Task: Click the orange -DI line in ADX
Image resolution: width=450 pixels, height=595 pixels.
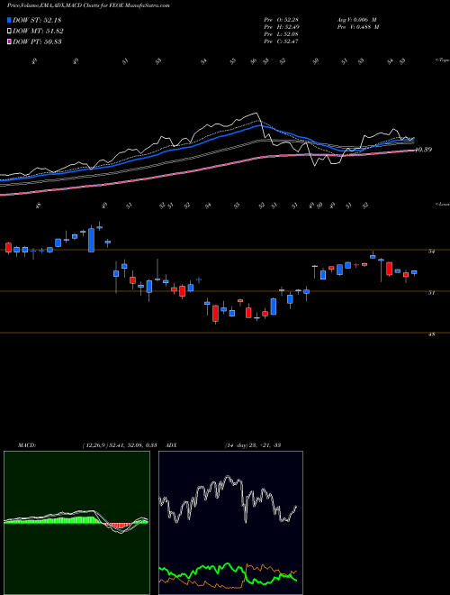Action: (x=261, y=569)
